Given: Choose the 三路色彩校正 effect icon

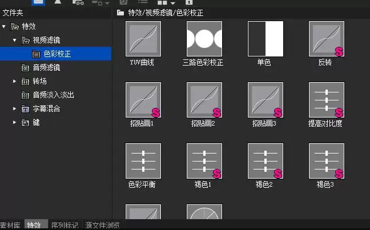Looking at the screenshot, I should (x=204, y=39).
